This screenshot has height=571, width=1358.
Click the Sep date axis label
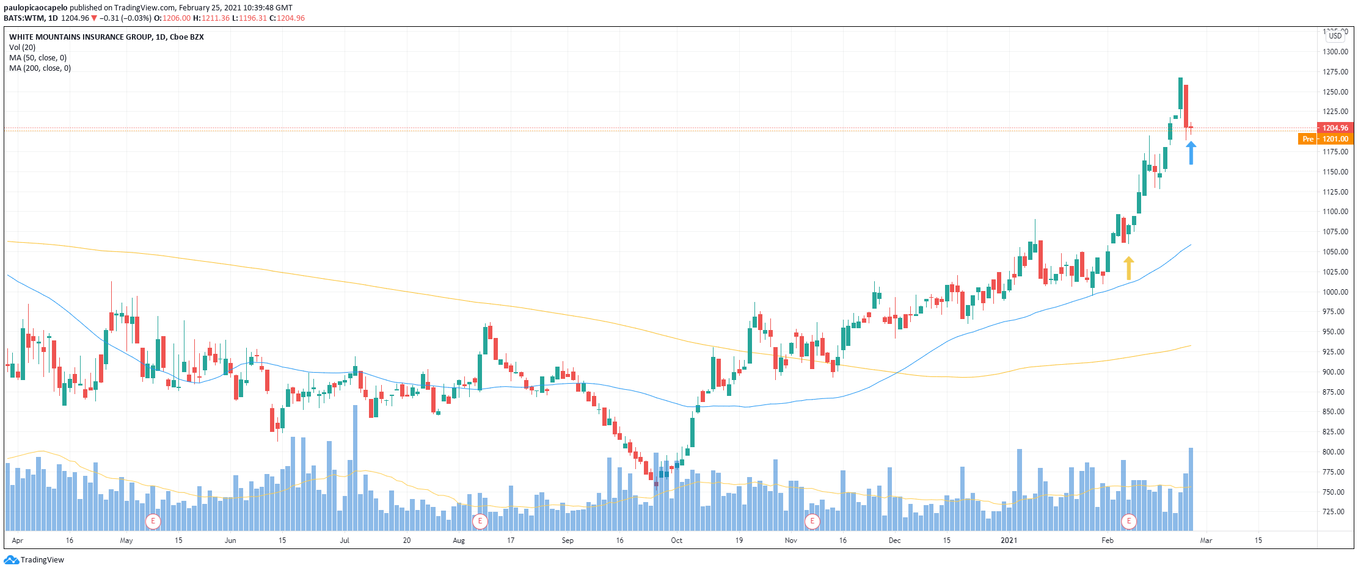coord(568,540)
